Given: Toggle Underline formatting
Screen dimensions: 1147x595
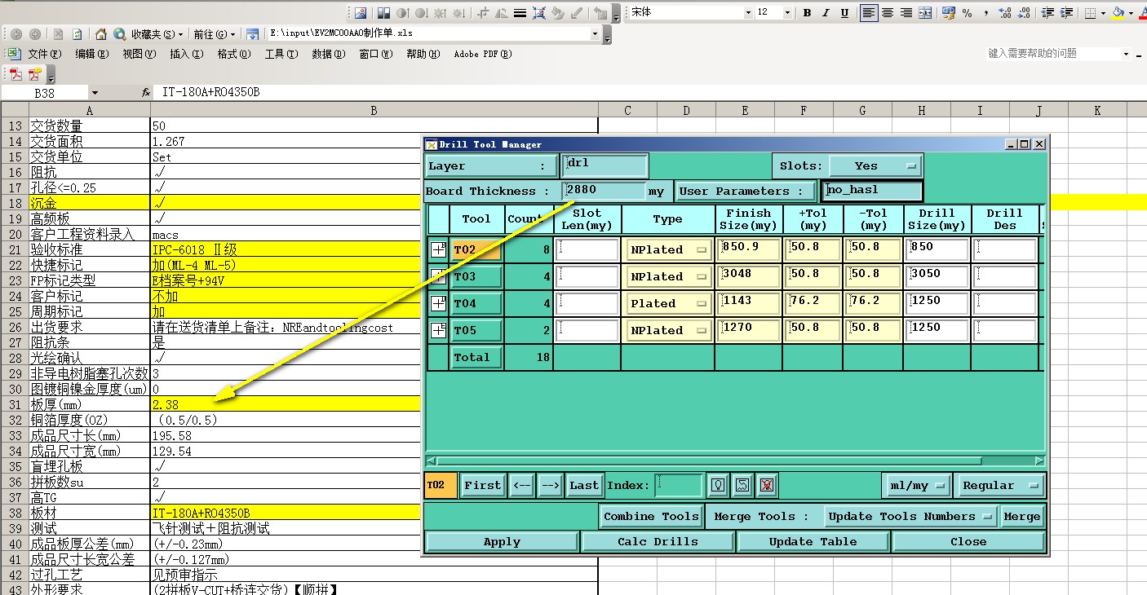Looking at the screenshot, I should [844, 12].
